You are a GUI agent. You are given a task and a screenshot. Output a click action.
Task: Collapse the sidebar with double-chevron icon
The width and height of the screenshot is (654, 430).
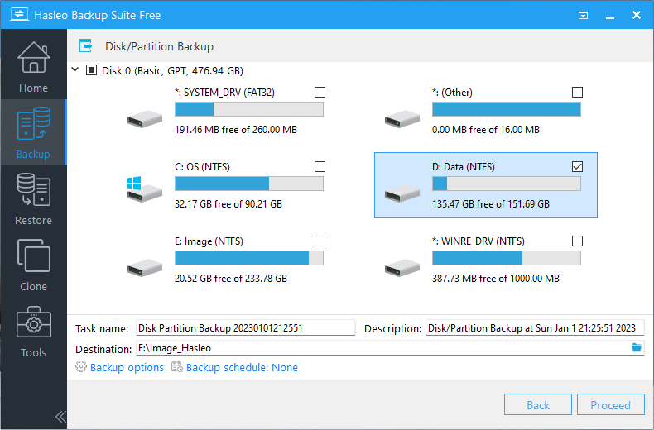(60, 416)
